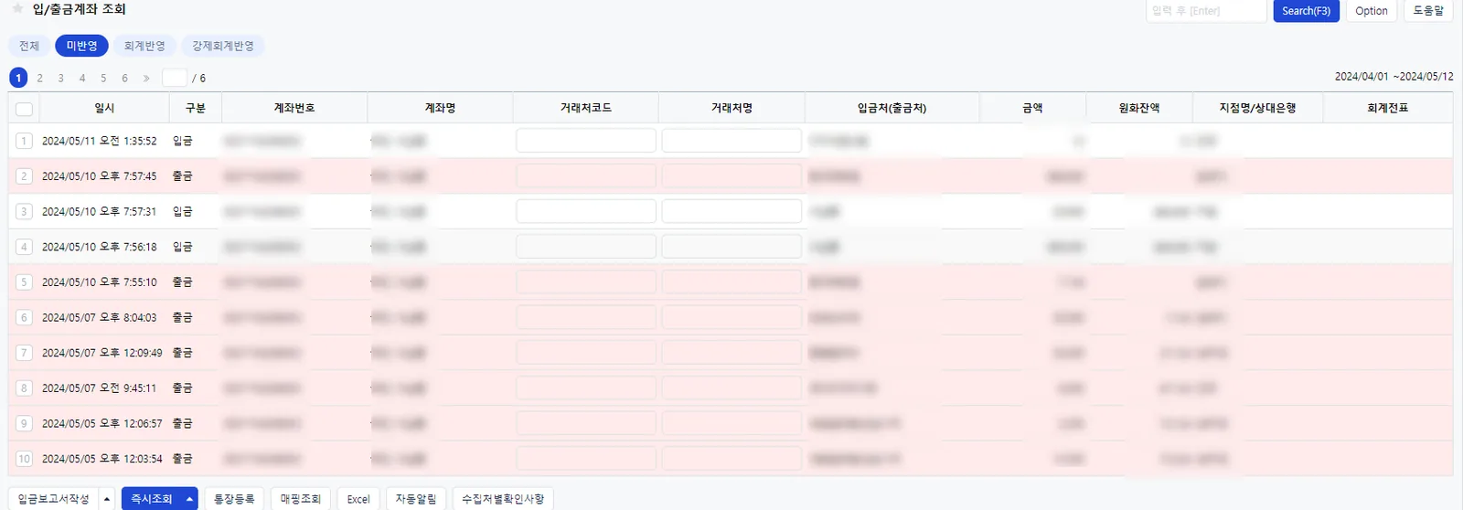Click 거래처코드 input field in row 1
The width and height of the screenshot is (1463, 510).
[x=586, y=141]
